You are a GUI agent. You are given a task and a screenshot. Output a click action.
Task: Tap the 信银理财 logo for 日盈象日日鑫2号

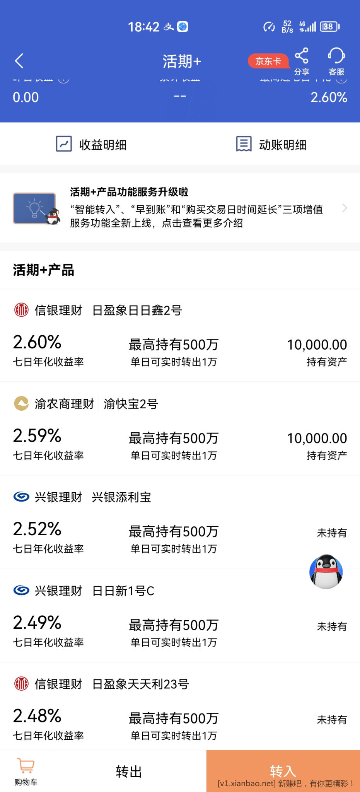pos(21,310)
